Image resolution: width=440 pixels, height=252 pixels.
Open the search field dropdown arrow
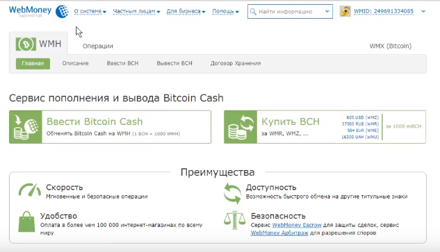click(327, 12)
